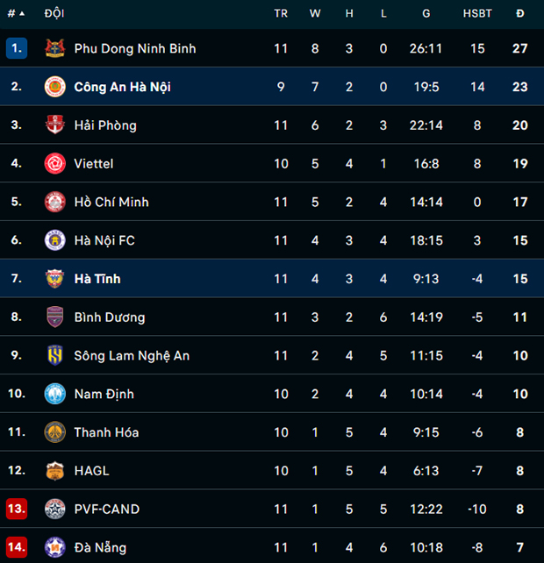This screenshot has width=544, height=563.
Task: Click the PVF-CAND club crest
Action: [x=55, y=509]
